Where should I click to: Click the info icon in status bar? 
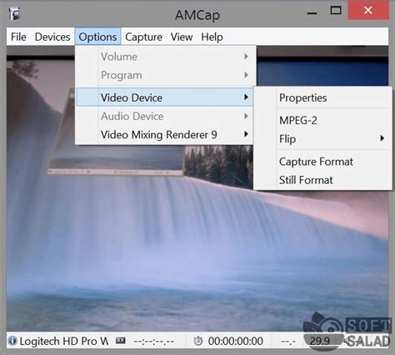click(12, 341)
